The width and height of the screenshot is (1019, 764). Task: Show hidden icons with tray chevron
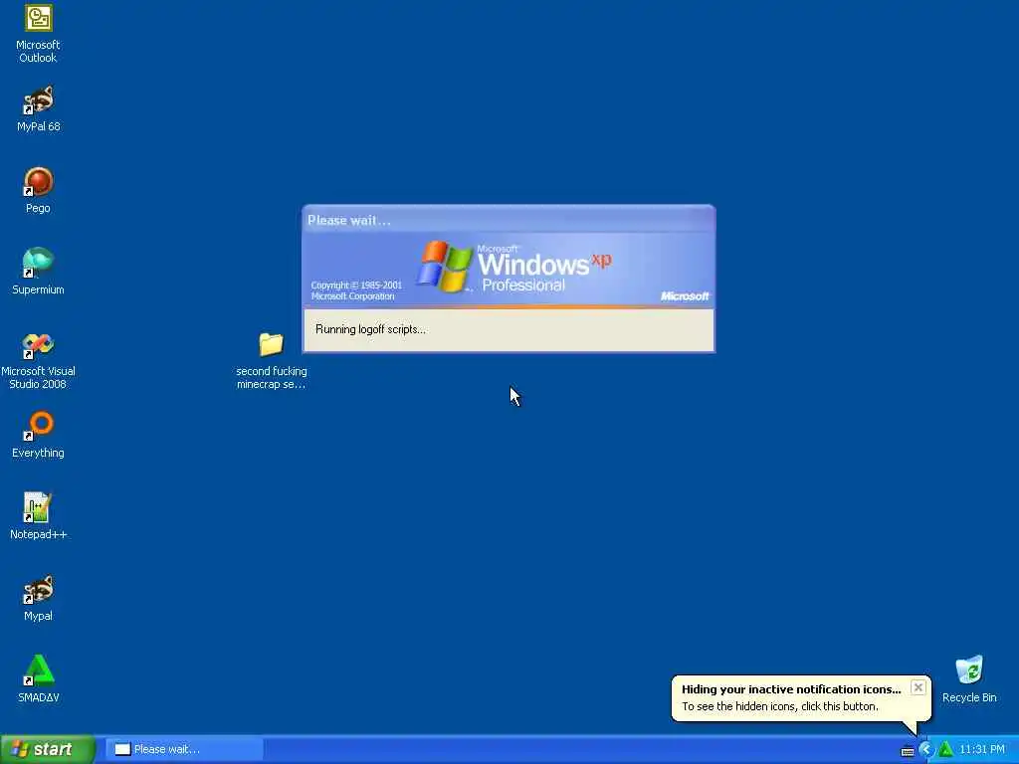926,750
